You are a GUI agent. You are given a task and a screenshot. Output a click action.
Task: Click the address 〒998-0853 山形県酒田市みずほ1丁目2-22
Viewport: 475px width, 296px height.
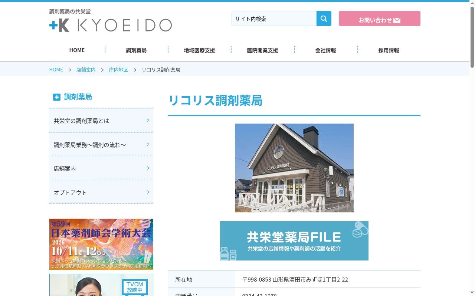295,279
